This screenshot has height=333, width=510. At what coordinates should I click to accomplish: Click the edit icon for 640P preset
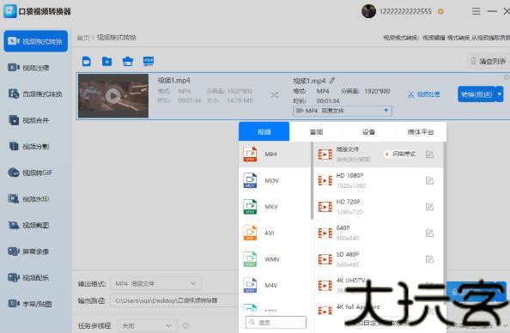429,233
